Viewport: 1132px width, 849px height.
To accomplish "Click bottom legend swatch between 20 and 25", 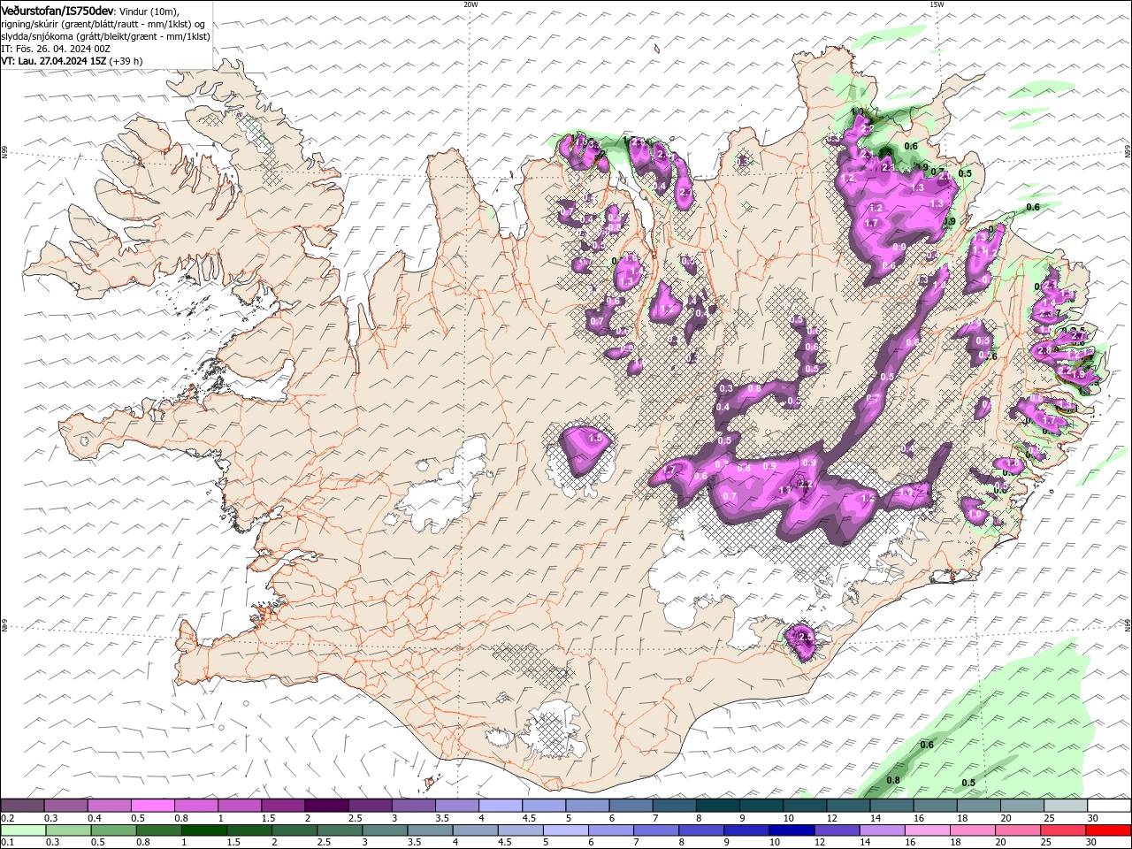I will click(1019, 830).
